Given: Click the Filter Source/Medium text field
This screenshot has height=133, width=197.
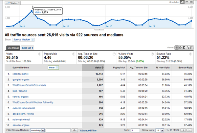Looking at the screenshot, I should [58, 130].
